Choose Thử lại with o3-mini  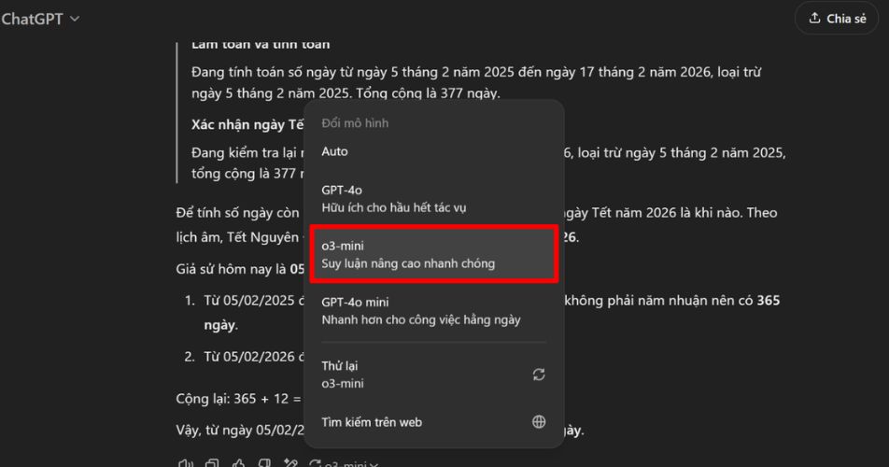click(x=433, y=374)
